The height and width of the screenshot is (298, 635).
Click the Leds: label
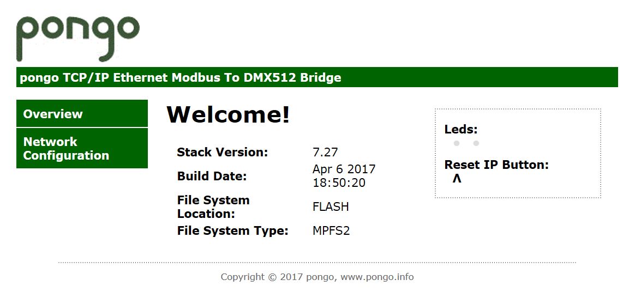461,130
